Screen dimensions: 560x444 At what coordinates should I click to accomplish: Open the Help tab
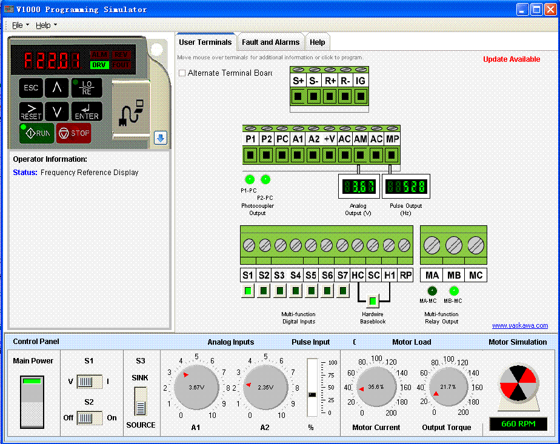pos(317,42)
